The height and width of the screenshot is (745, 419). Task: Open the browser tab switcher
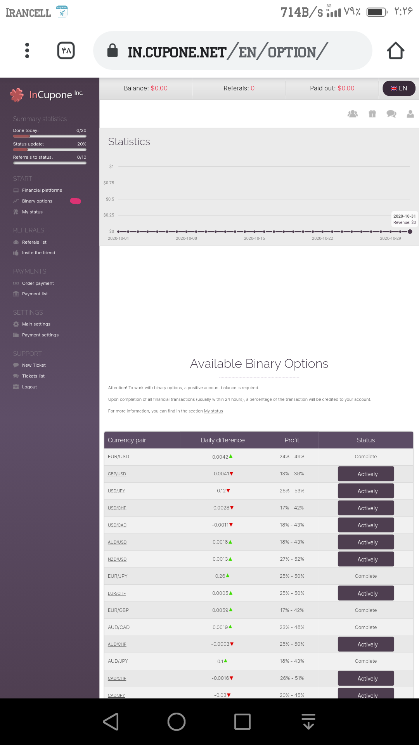coord(66,50)
